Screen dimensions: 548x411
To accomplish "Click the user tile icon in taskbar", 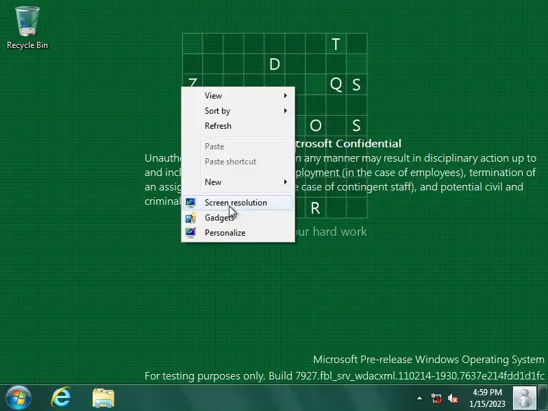I will 524,398.
